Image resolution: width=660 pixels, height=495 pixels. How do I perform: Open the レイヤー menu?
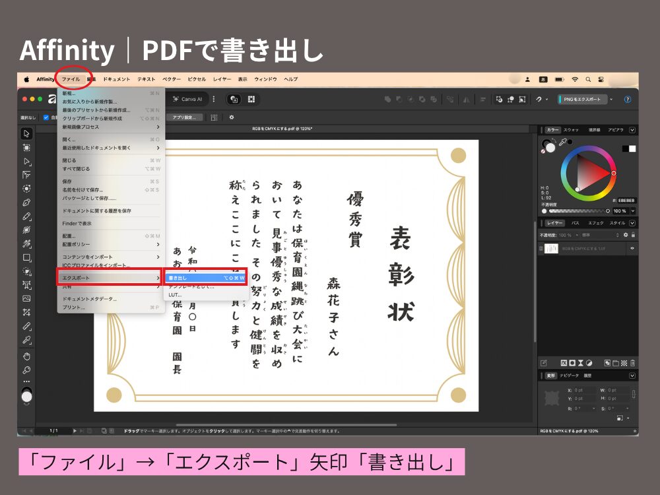pos(222,79)
